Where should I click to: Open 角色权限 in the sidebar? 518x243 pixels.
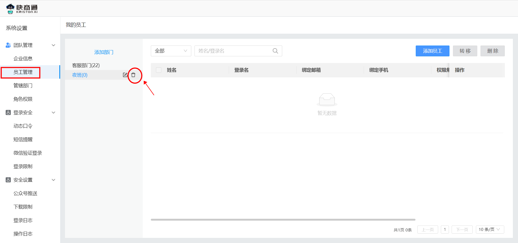[23, 99]
